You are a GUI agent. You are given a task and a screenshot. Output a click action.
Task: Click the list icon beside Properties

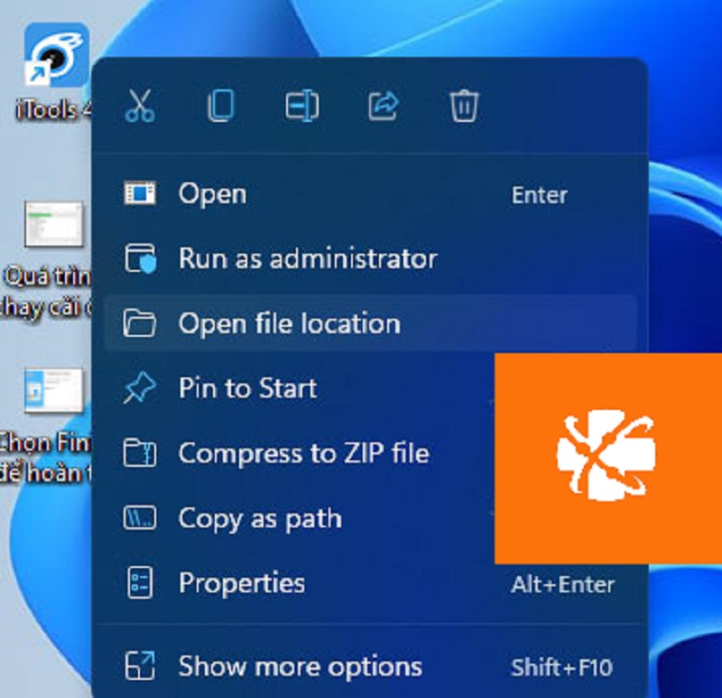[x=140, y=583]
